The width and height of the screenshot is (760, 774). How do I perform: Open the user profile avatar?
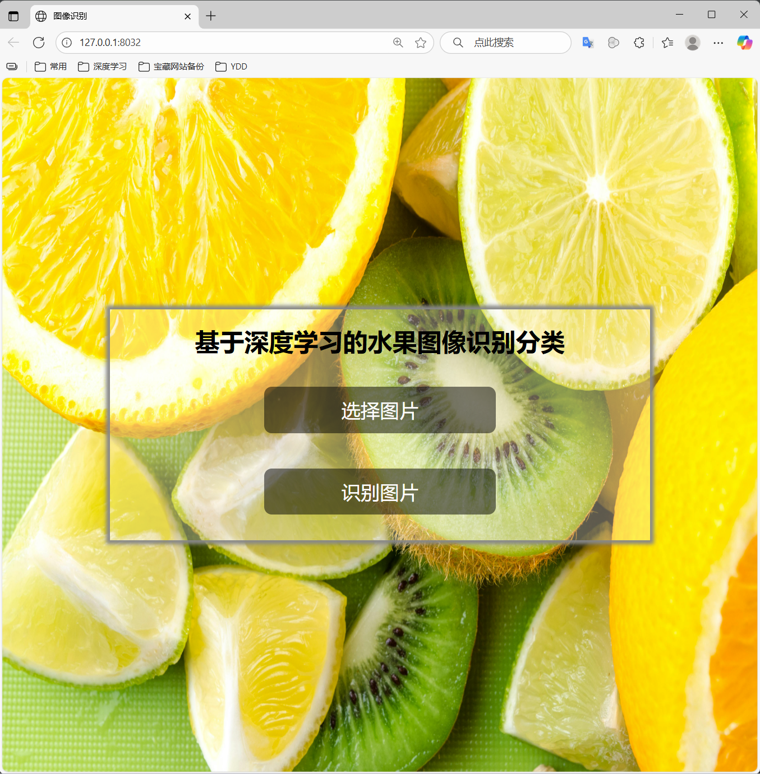tap(693, 43)
